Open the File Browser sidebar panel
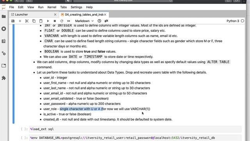Screen dimensions: 250x141 pyautogui.click(x=4, y=16)
